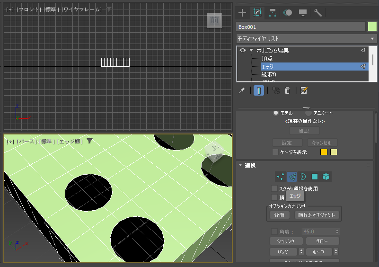Select 縁取り sub-object in the modifier stack
Viewport: 379px width, 267px height.
(x=269, y=74)
